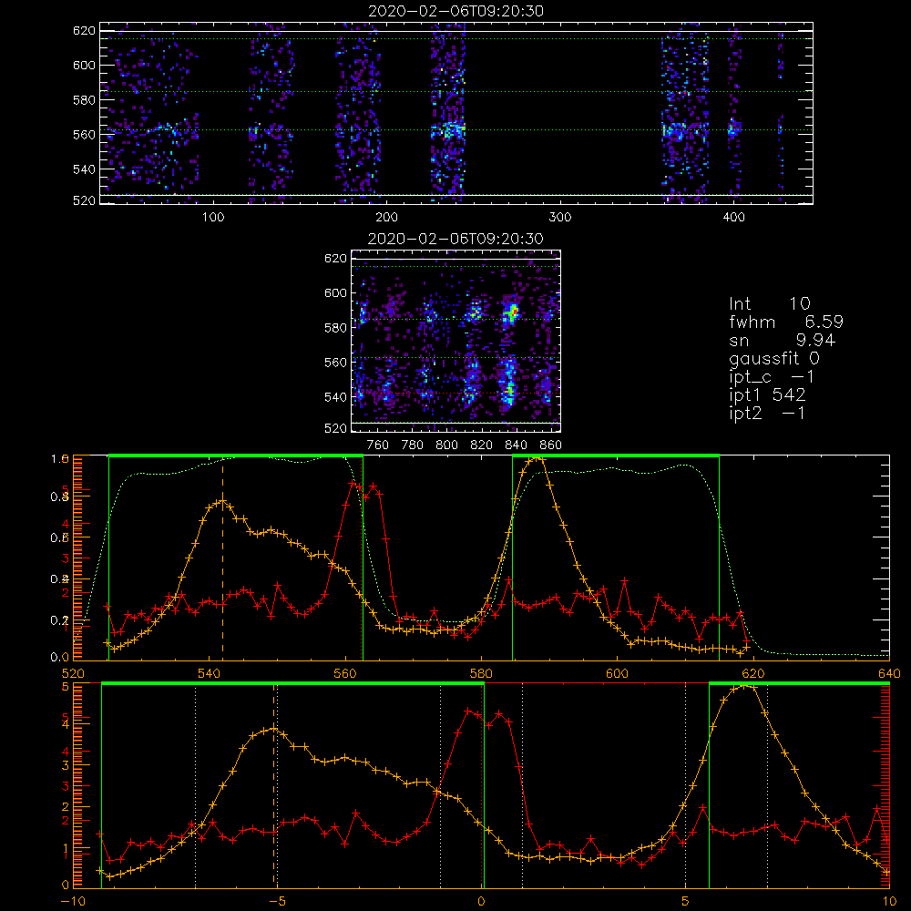
Task: Click the orange curve peak near 6.5 in the bottom plot
Action: [745, 686]
